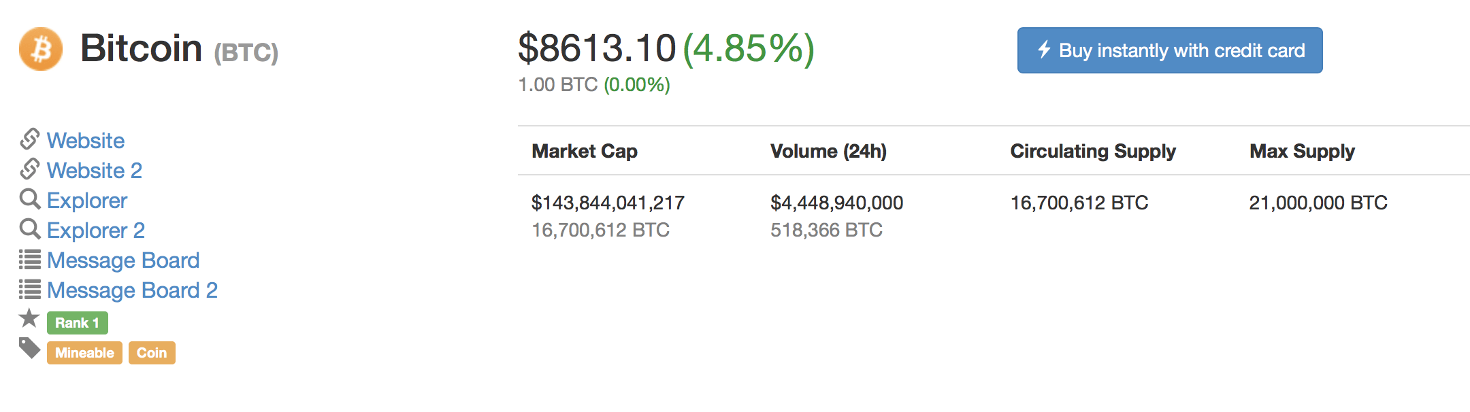The image size is (1470, 412).
Task: Click the magnifier icon next to Explorer
Action: 30,199
